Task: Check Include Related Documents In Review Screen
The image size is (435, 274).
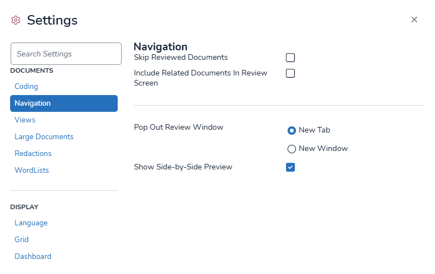Action: click(290, 73)
